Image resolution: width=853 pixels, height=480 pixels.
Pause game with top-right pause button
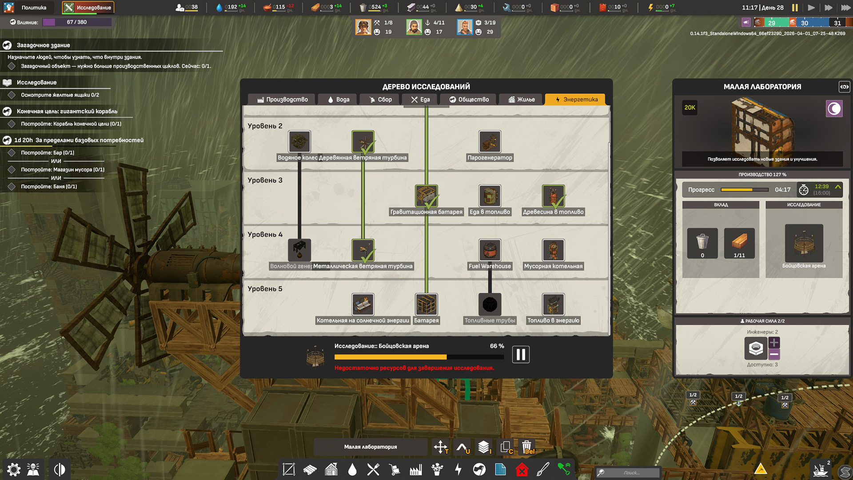pos(795,8)
